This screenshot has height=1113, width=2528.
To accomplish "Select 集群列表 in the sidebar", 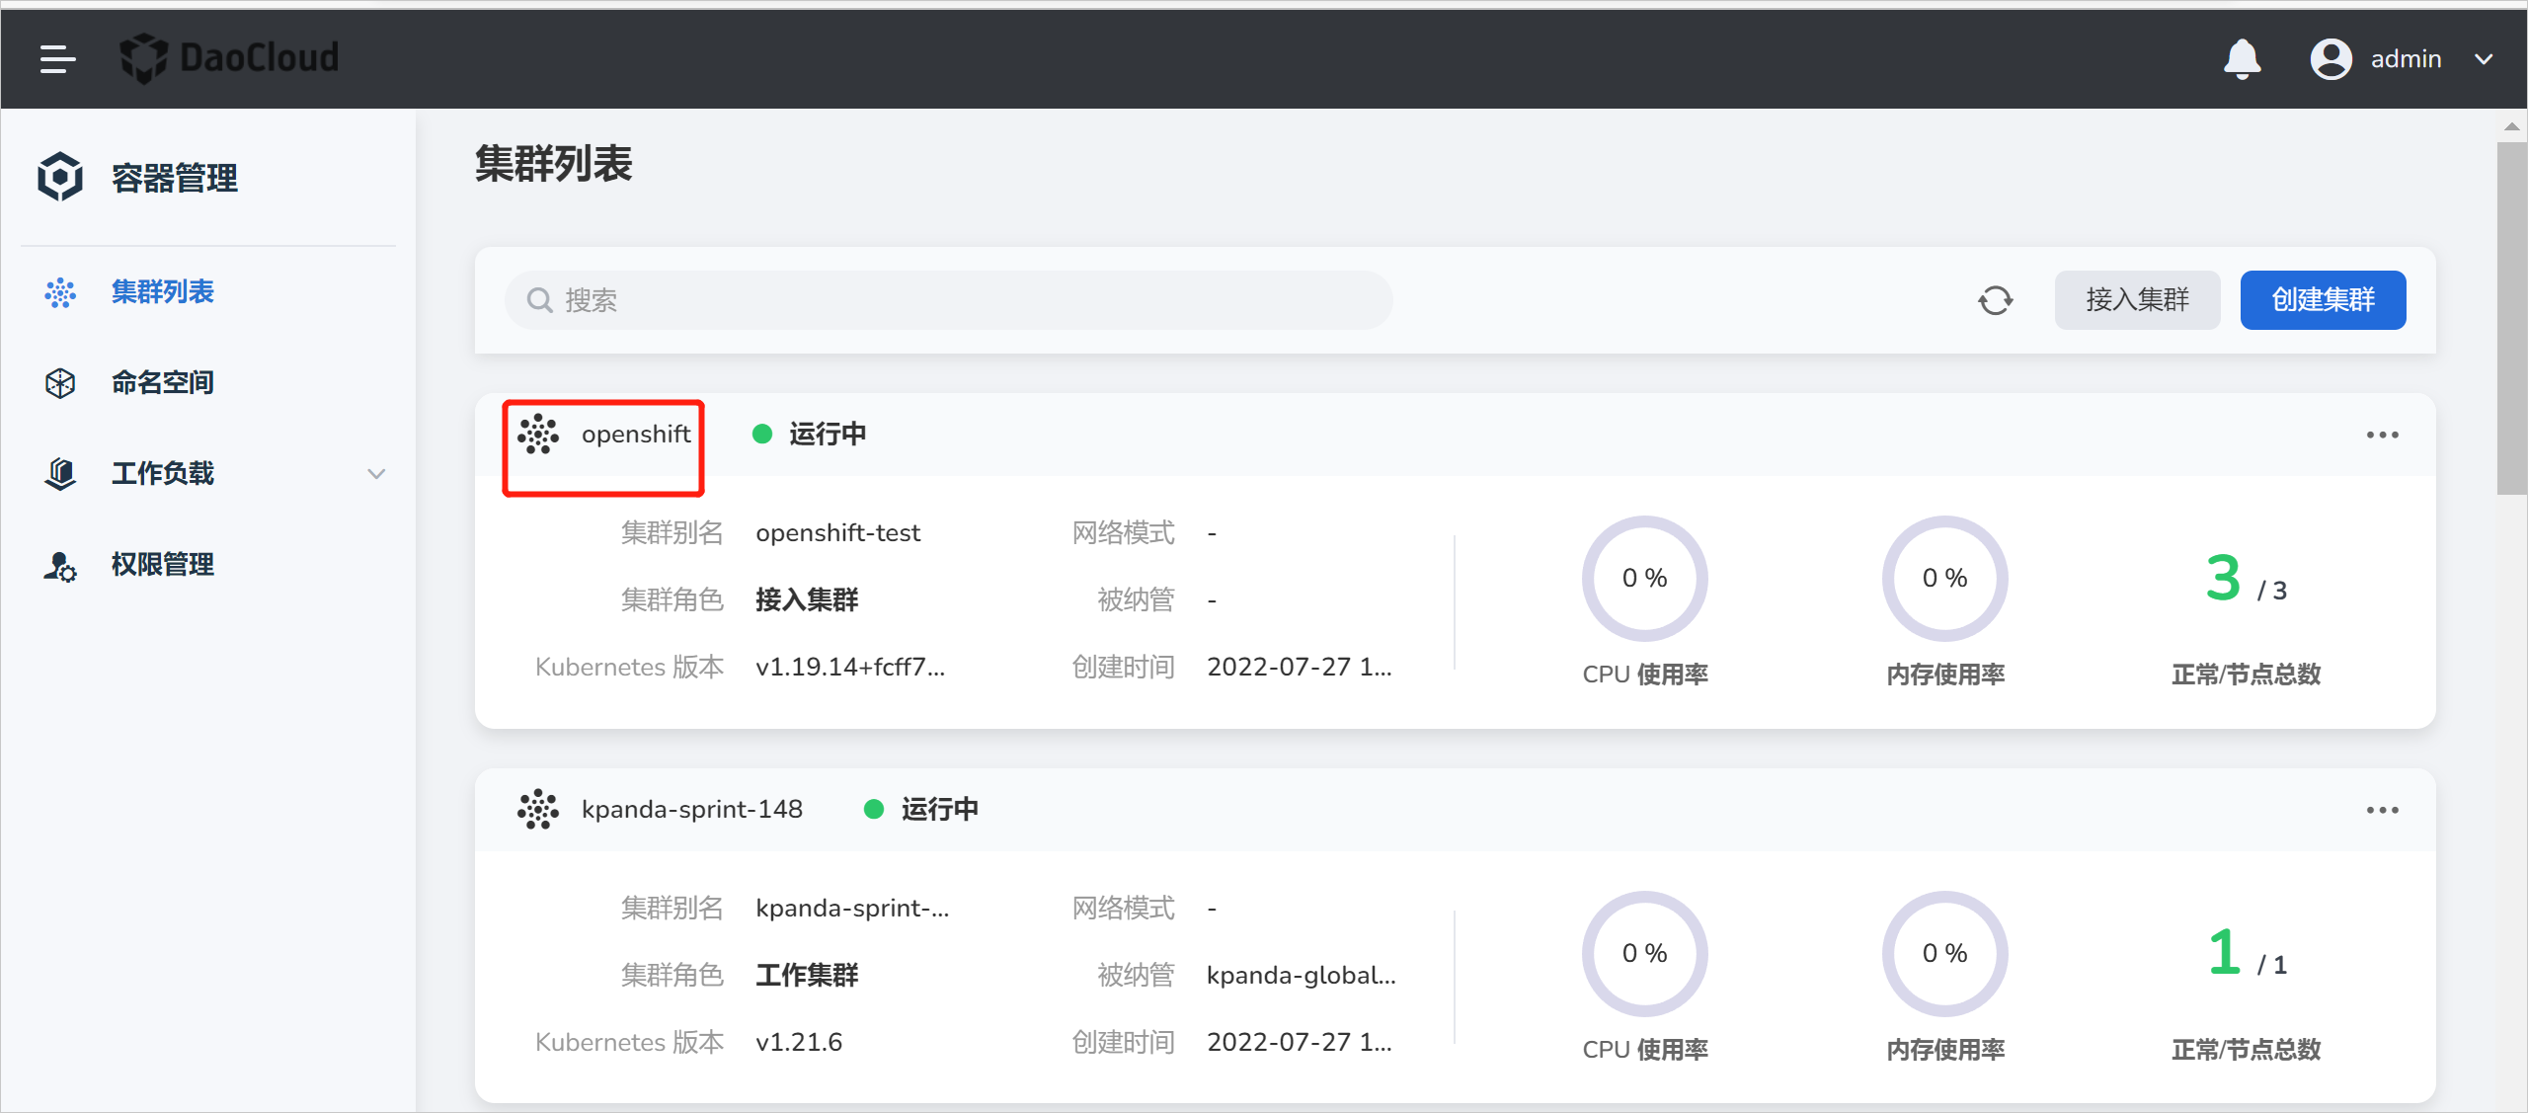I will pos(162,292).
